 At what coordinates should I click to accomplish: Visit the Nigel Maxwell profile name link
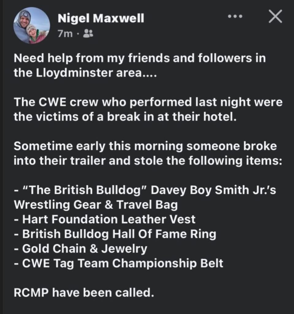click(101, 19)
